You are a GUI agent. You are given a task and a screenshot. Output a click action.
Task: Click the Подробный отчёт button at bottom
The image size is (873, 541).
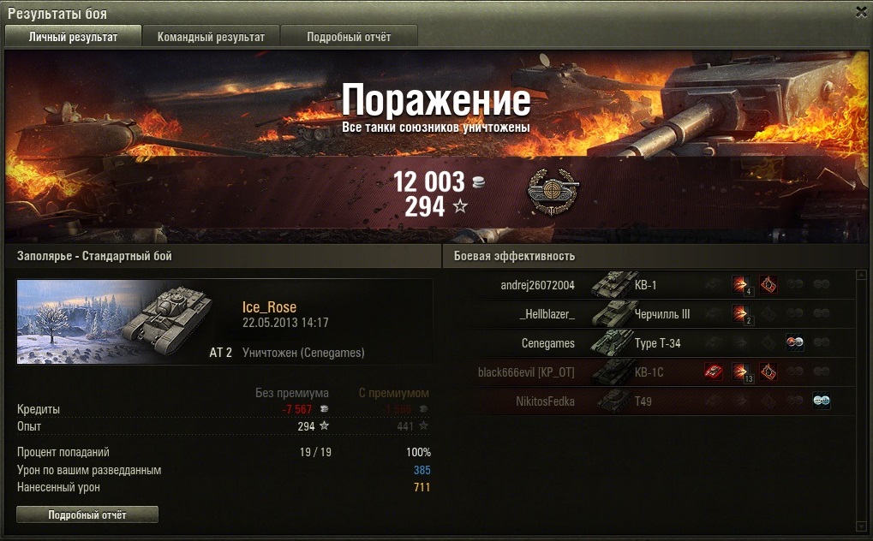(x=87, y=514)
